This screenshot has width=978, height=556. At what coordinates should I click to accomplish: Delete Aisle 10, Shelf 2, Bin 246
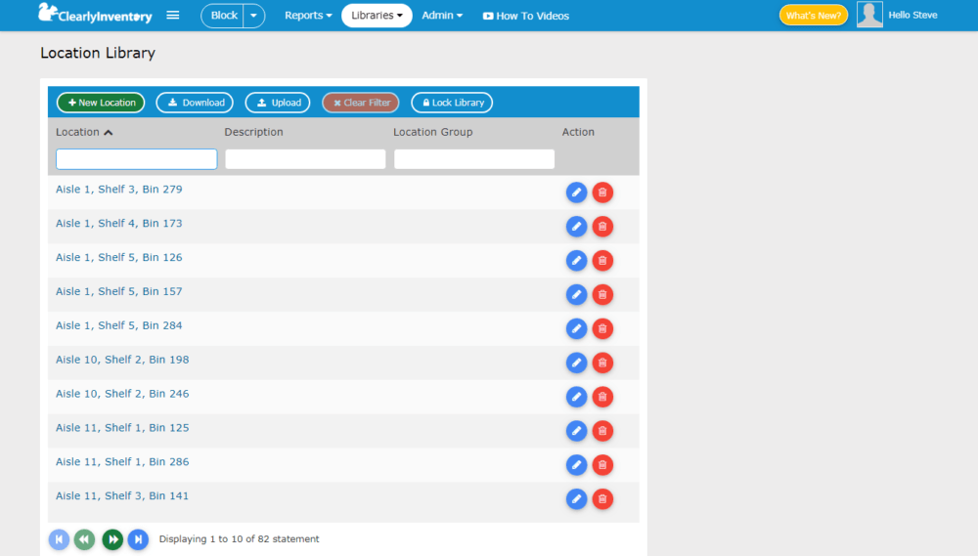(602, 397)
